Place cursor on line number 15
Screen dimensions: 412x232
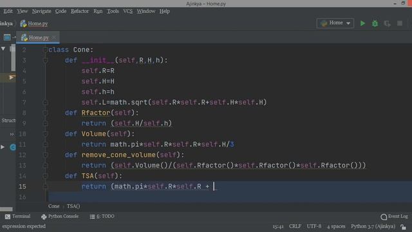(23, 186)
